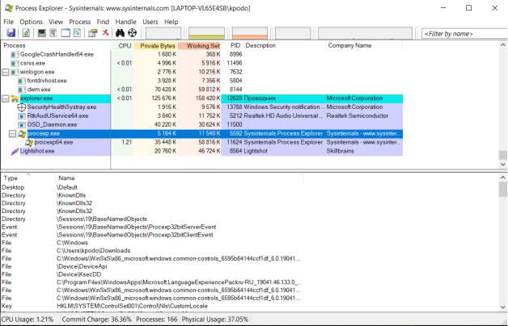This screenshot has height=326, width=508.
Task: Click the icon beside procexp.exe
Action: [x=22, y=134]
